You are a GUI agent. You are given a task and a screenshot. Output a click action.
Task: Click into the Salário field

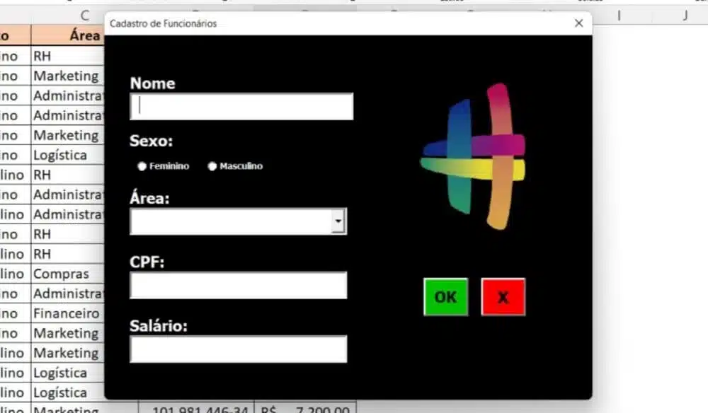tap(239, 349)
